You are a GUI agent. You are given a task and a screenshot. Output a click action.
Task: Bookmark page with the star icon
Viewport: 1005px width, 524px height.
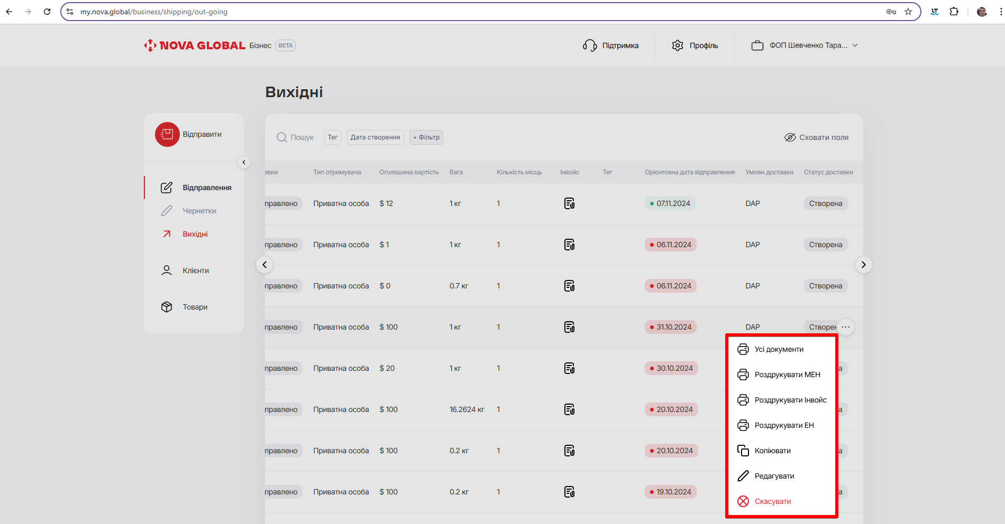[x=908, y=12]
